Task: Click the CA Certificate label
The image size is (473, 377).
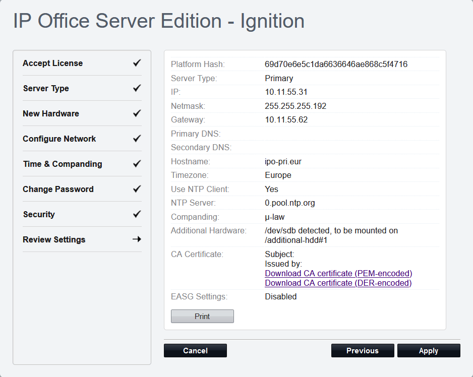Action: [x=197, y=254]
